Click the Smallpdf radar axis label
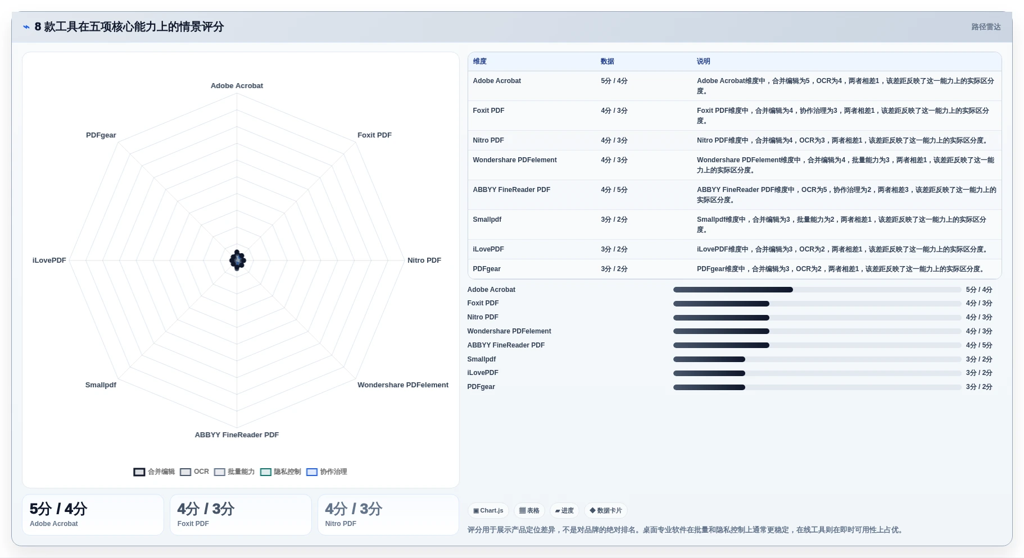Screen dimensions: 1024x558 click(101, 385)
